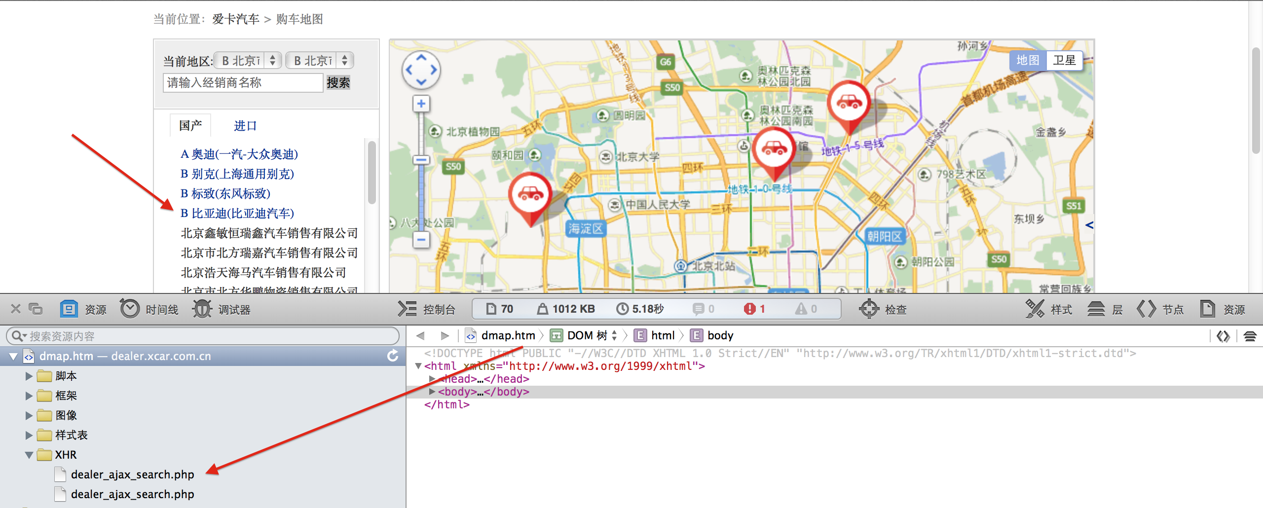
Task: Show the console error with red badge
Action: tap(754, 309)
